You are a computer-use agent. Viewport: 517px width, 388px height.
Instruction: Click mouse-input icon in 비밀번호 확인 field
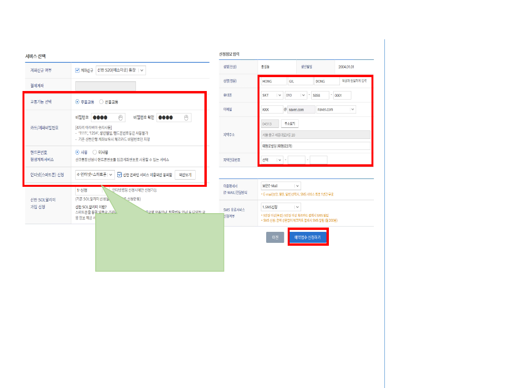186,118
